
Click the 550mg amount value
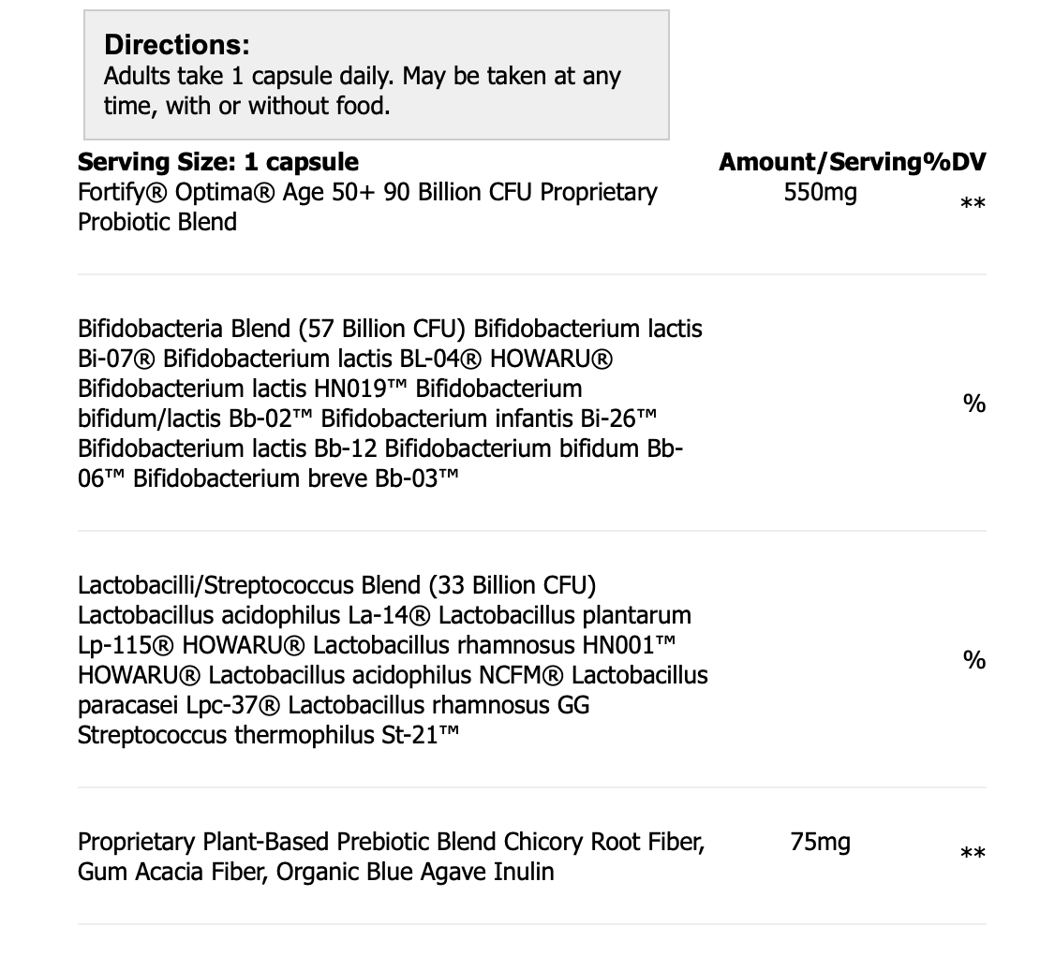tap(820, 193)
